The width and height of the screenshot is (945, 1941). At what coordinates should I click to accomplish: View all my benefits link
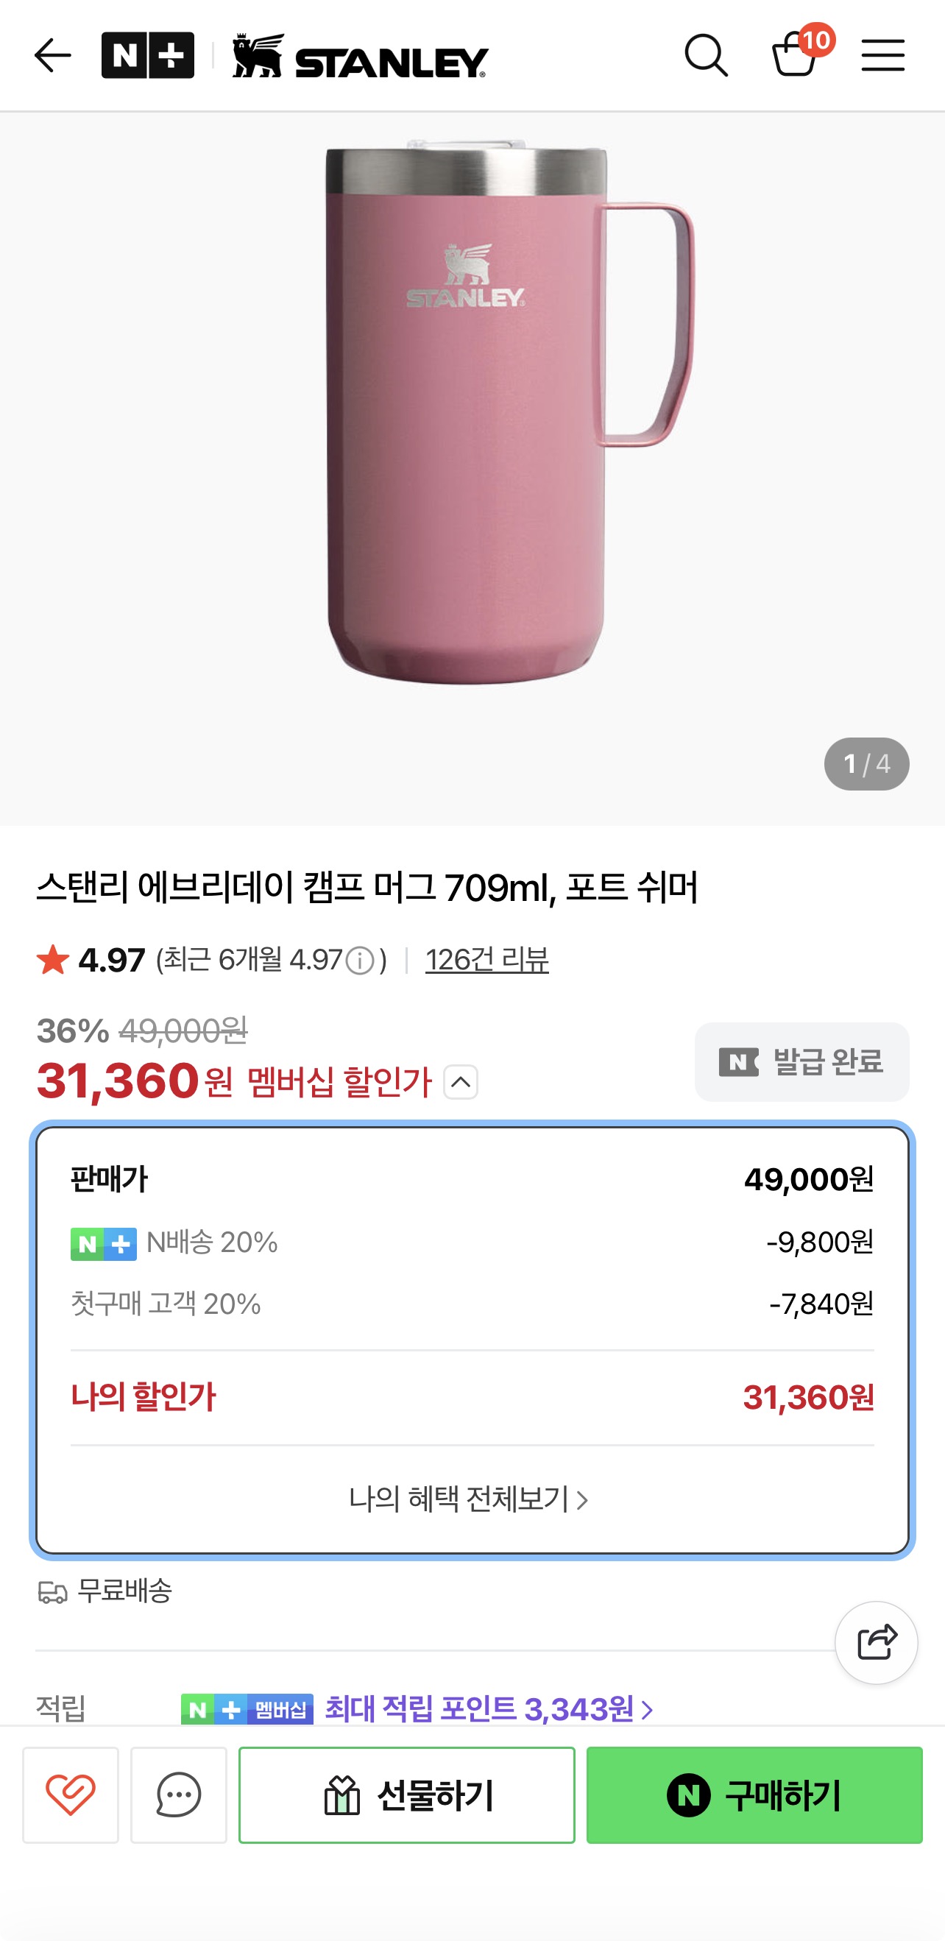pyautogui.click(x=468, y=1499)
